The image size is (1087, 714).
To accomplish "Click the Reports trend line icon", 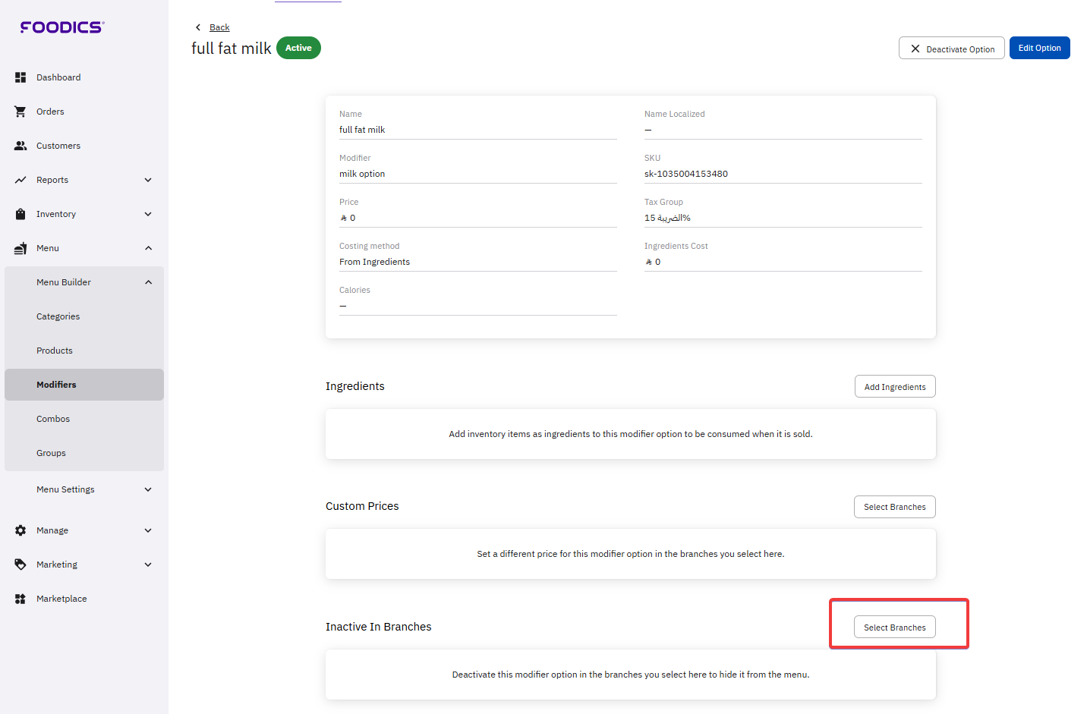I will pos(20,180).
